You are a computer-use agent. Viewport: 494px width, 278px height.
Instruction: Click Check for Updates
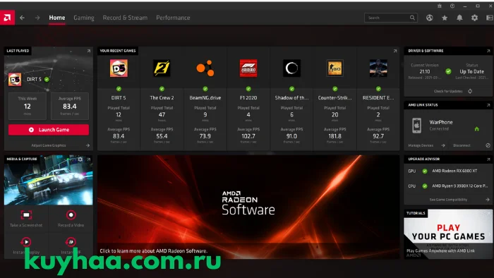click(452, 91)
